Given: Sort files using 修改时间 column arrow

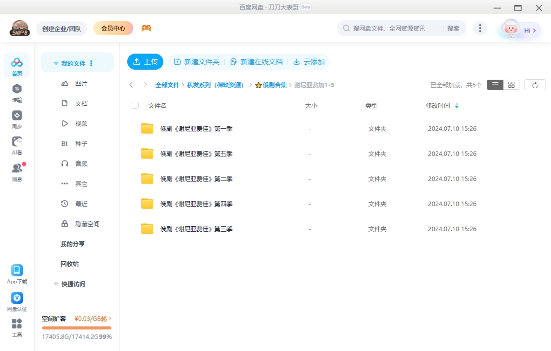Looking at the screenshot, I should (x=456, y=106).
